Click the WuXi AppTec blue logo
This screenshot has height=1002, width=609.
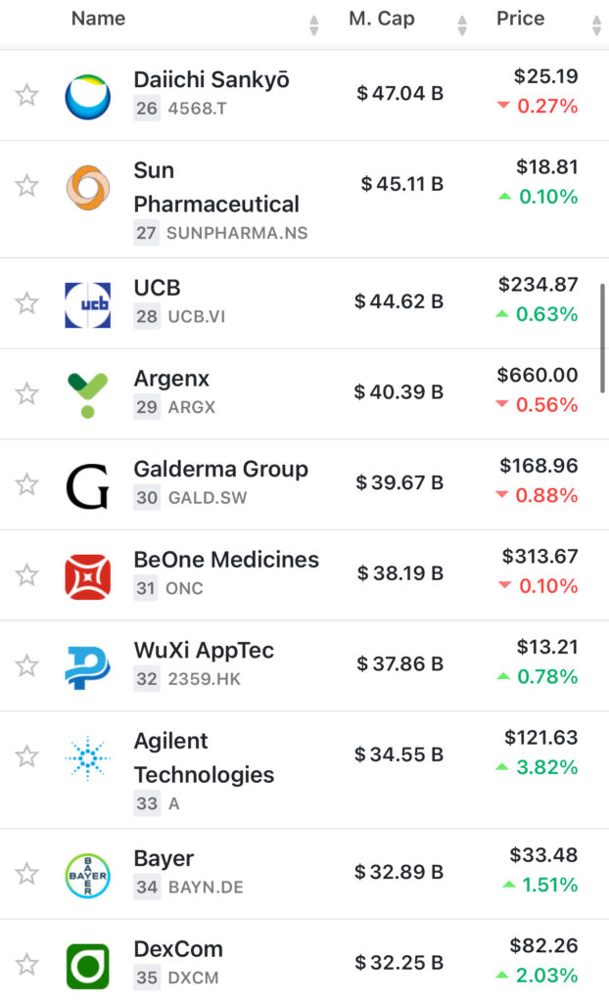[x=87, y=666]
